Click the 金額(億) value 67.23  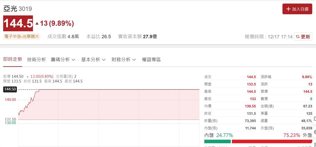pyautogui.click(x=308, y=106)
